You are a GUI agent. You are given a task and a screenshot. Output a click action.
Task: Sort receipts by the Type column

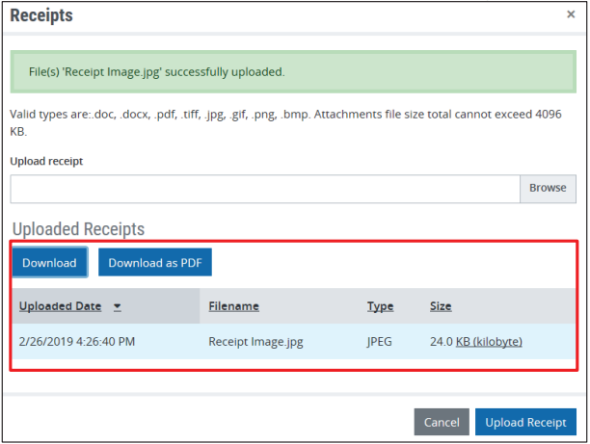click(380, 306)
